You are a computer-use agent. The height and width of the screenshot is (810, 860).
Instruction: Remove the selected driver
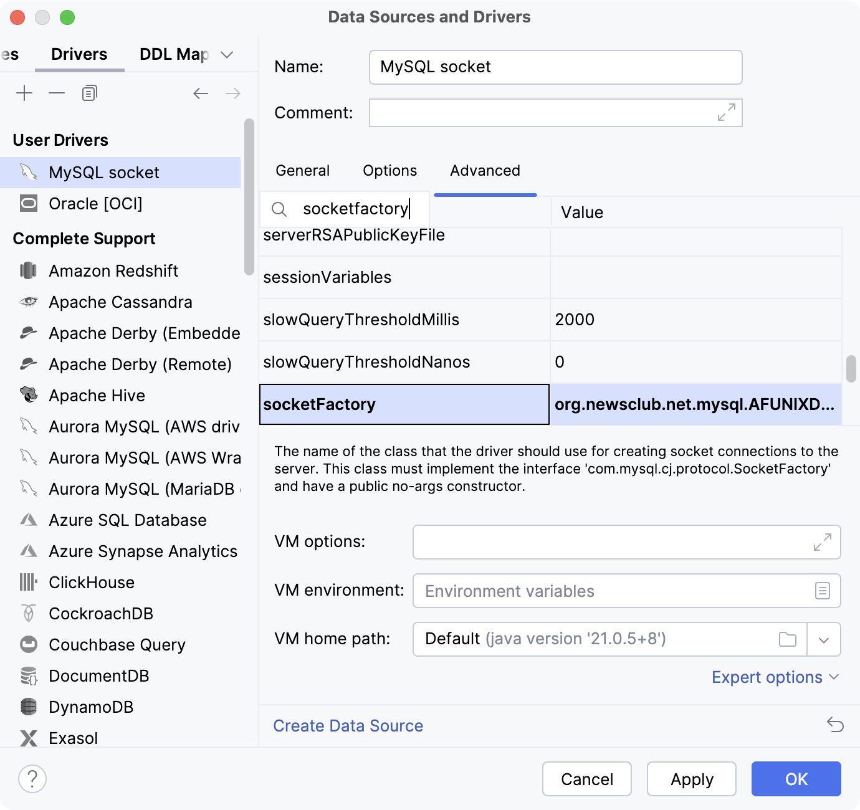pos(56,92)
